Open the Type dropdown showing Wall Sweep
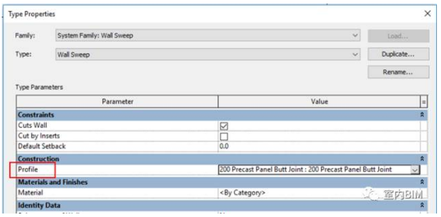Screen dimensions: 441x217 (x=208, y=54)
